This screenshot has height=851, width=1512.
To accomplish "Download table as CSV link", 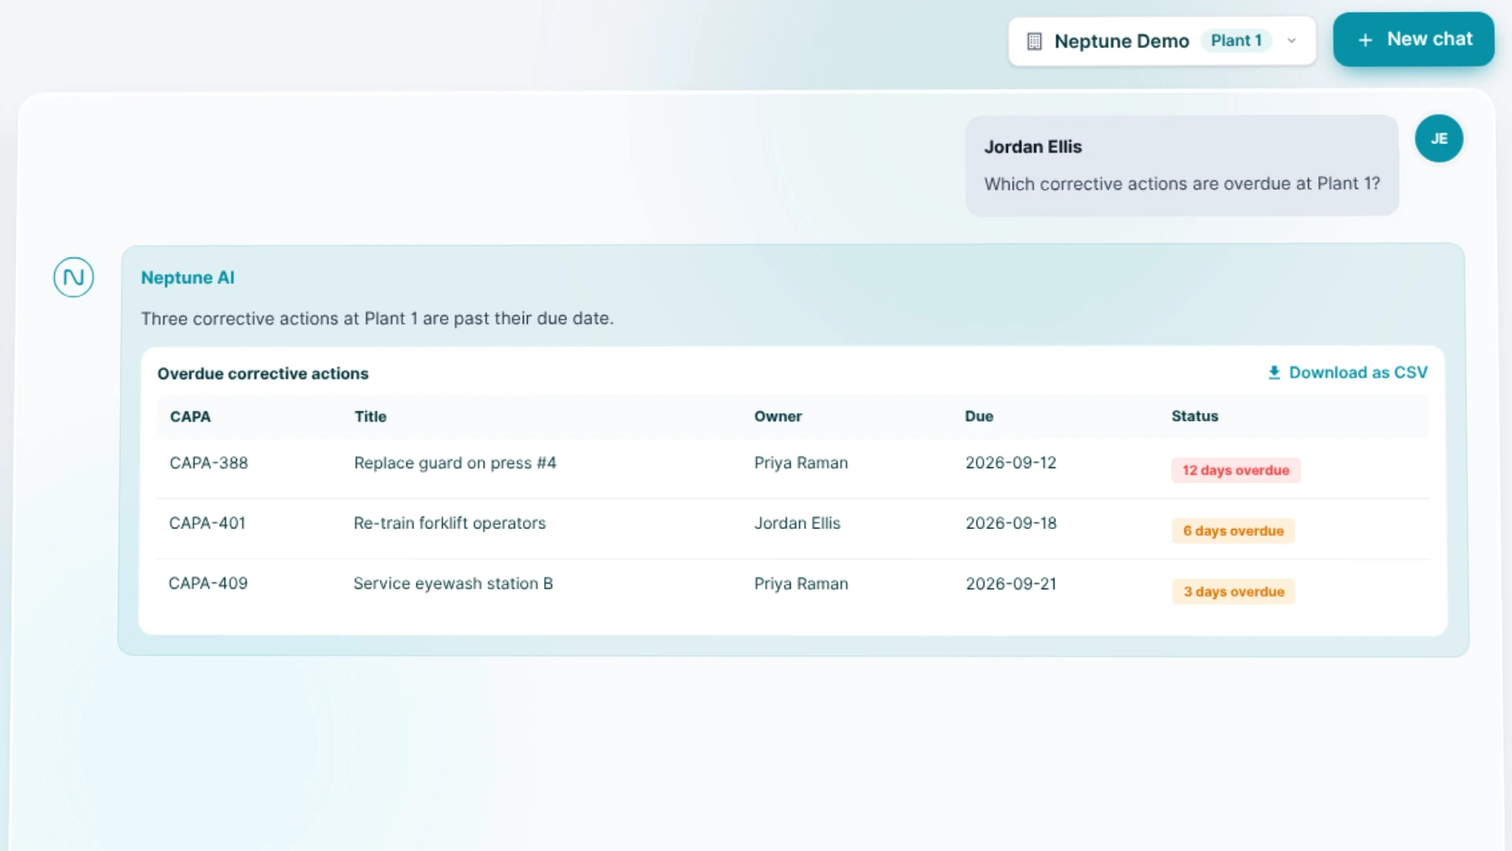I will coord(1347,373).
